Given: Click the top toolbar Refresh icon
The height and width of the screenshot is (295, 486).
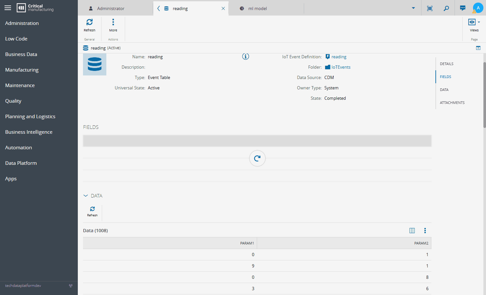Looking at the screenshot, I should 89,22.
